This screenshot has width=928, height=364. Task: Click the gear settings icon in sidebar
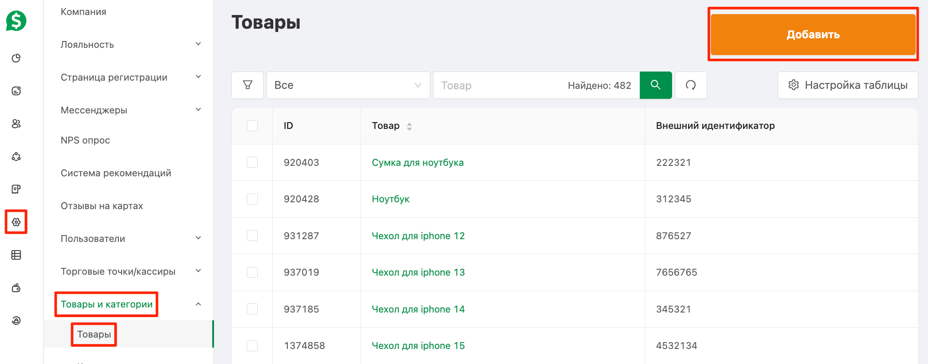pos(16,222)
